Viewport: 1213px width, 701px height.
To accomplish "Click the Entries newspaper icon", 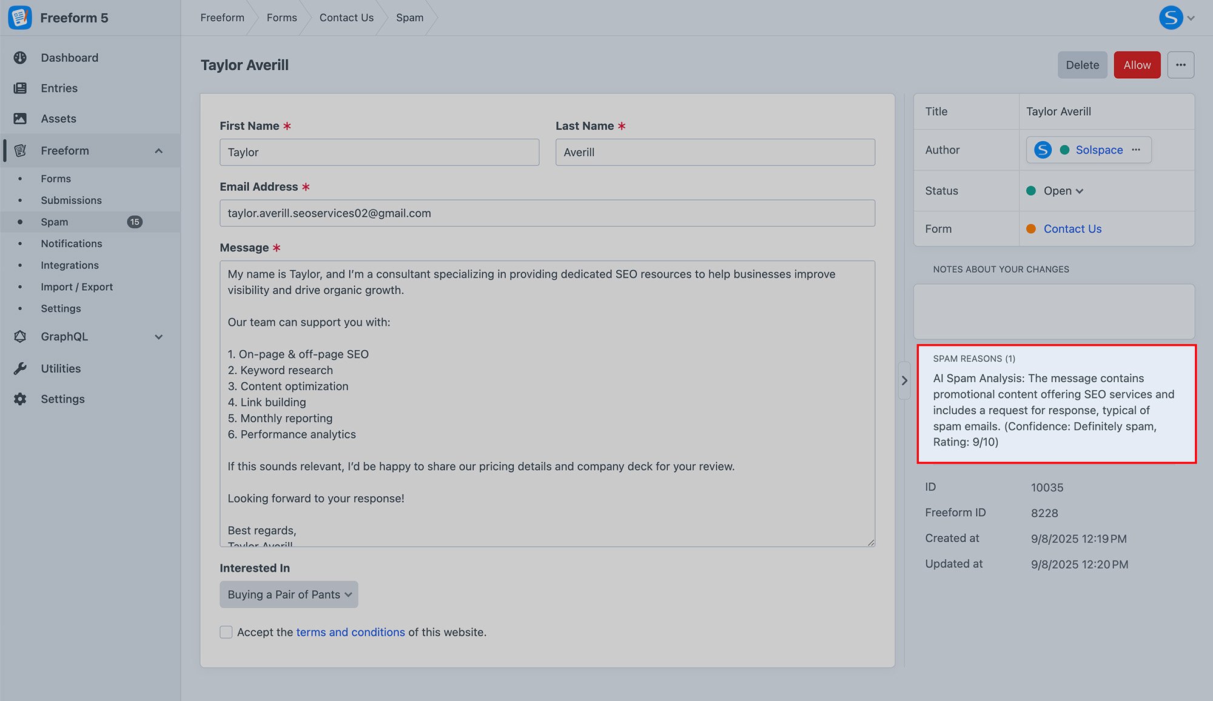I will coord(20,88).
